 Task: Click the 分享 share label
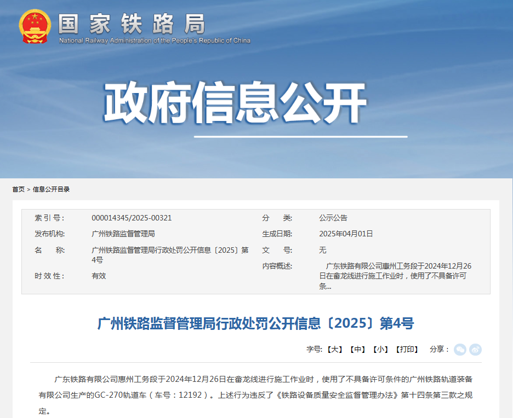pos(440,350)
